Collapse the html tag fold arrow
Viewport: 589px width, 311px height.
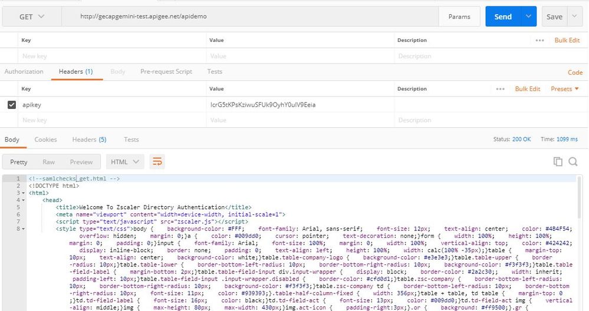[x=24, y=193]
